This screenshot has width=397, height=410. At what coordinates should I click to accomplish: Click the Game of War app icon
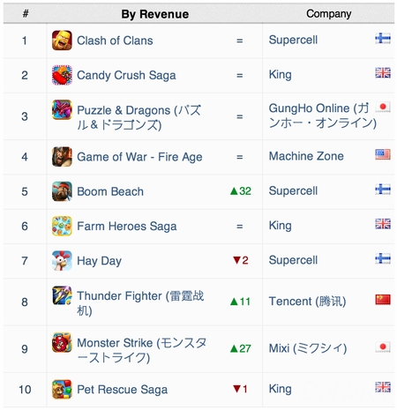(x=62, y=157)
